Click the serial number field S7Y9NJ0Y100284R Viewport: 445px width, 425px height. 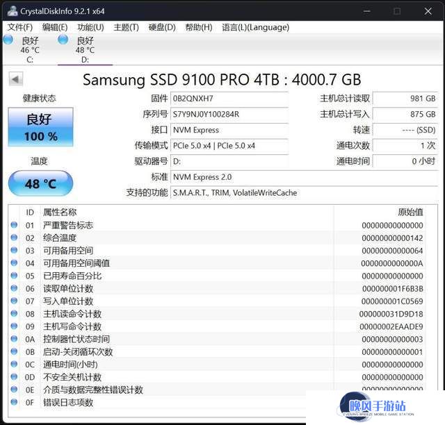click(x=229, y=115)
